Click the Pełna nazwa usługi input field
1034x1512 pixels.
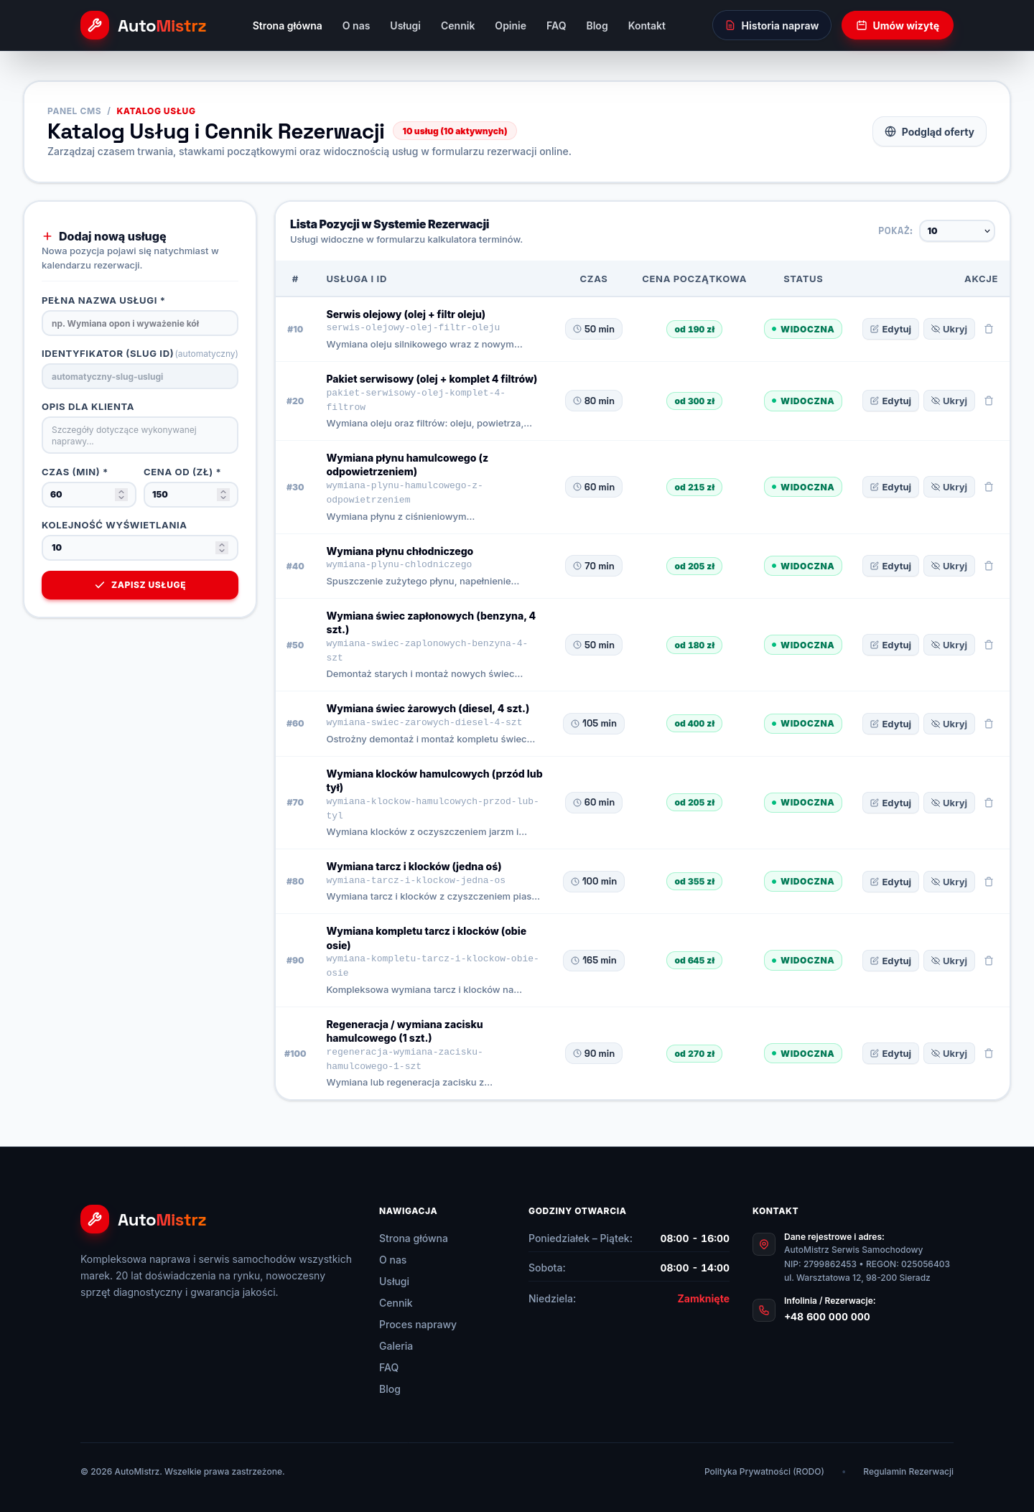140,323
